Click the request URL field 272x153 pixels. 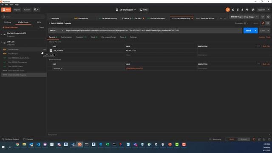point(153,31)
